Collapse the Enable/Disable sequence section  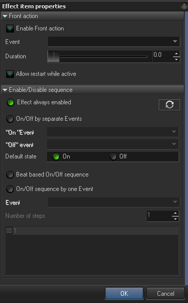click(5, 90)
